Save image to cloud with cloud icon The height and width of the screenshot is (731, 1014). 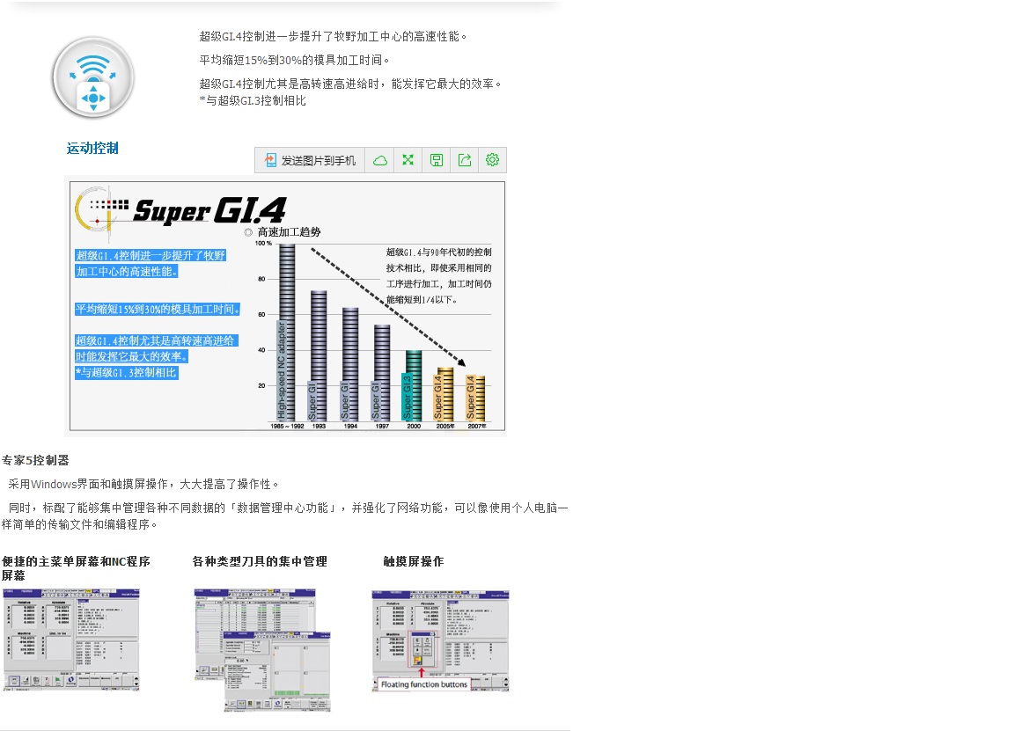[379, 160]
